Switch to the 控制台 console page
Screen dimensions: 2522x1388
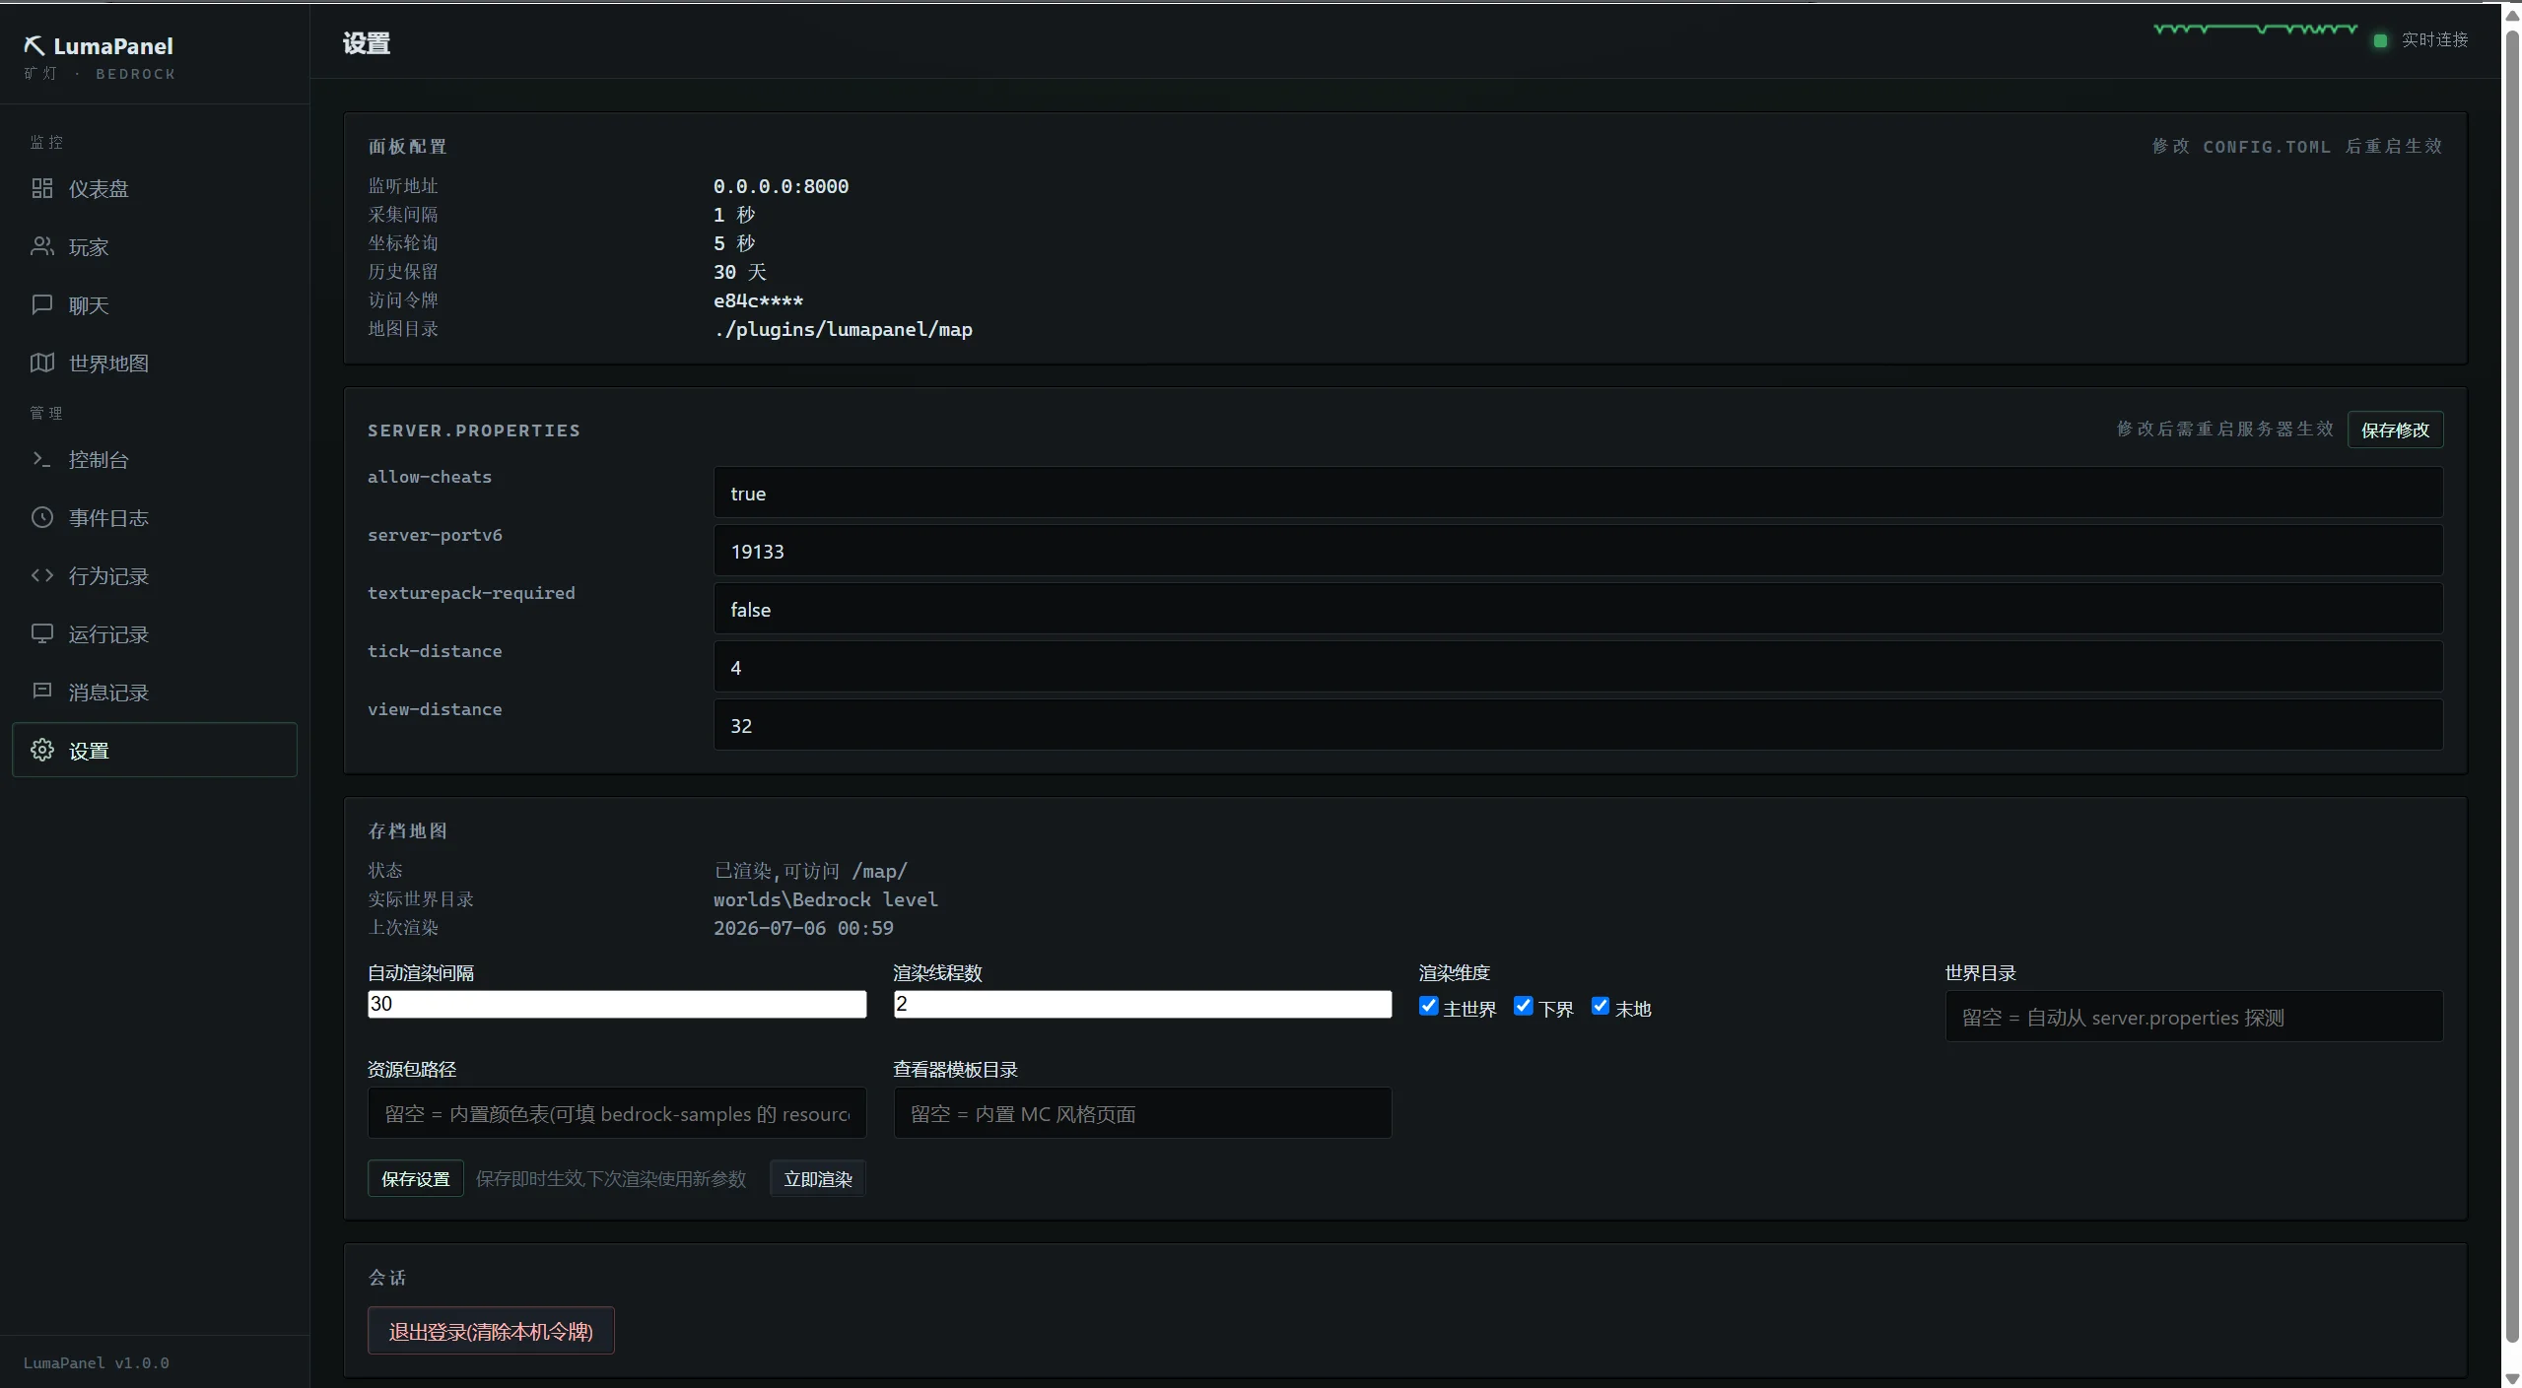coord(155,459)
